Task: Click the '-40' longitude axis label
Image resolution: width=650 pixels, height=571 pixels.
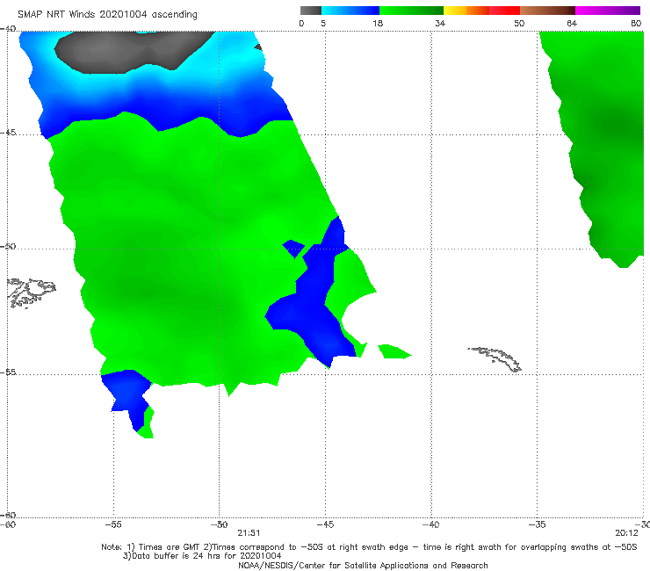Action: 431,524
